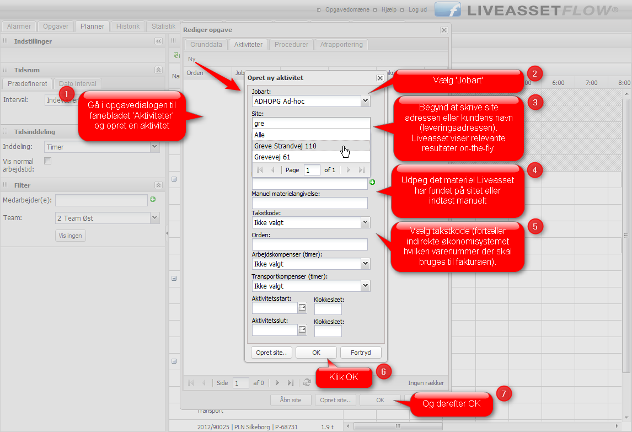Screen dimensions: 632x432
Task: Click green plus icon beside Medarbejder(e) field
Action: point(153,199)
